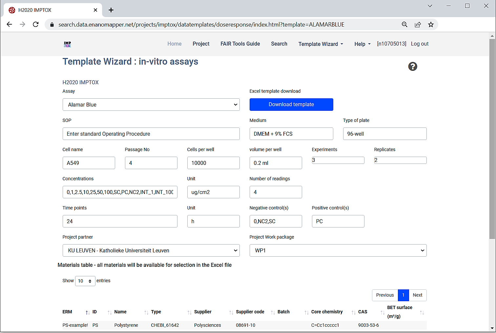This screenshot has width=496, height=333.
Task: Open the Assay dropdown showing Alamar Blue
Action: point(151,105)
